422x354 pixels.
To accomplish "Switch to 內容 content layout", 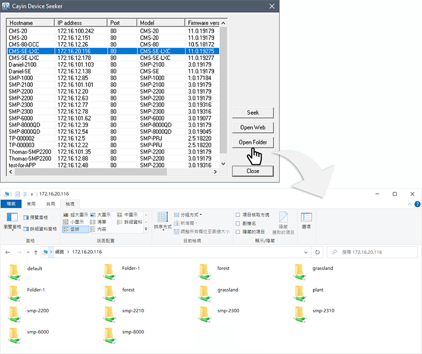I will point(98,229).
